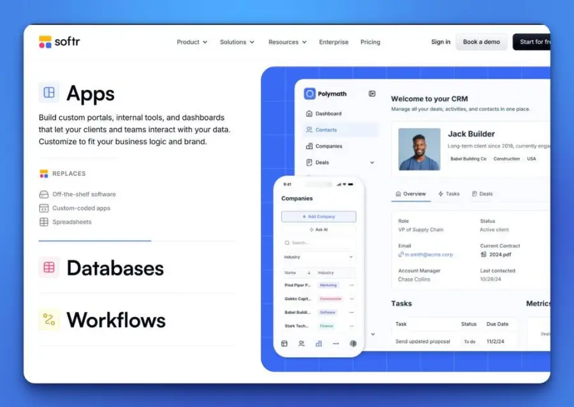
Task: Expand the chevron beside the phone bottom bar
Action: pyautogui.click(x=372, y=334)
